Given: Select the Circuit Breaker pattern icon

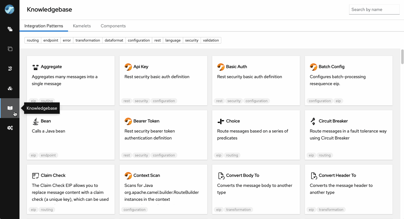Looking at the screenshot, I should coord(312,121).
